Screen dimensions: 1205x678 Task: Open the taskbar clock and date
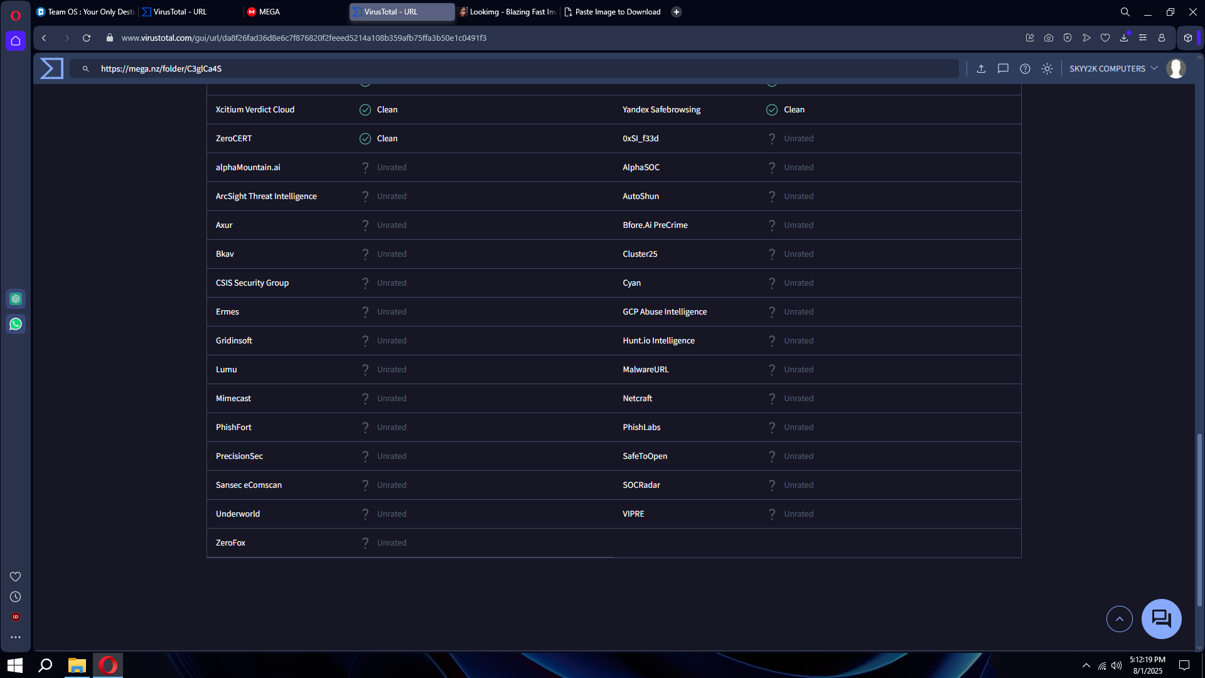1147,665
